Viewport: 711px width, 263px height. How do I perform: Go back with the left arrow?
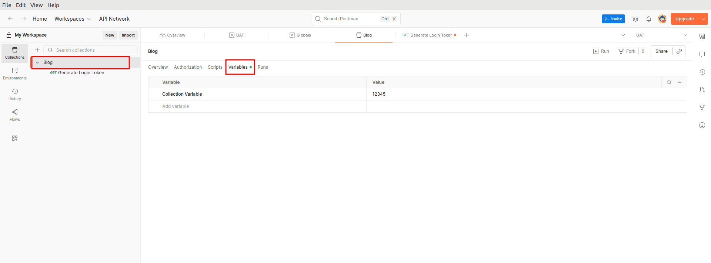[10, 19]
